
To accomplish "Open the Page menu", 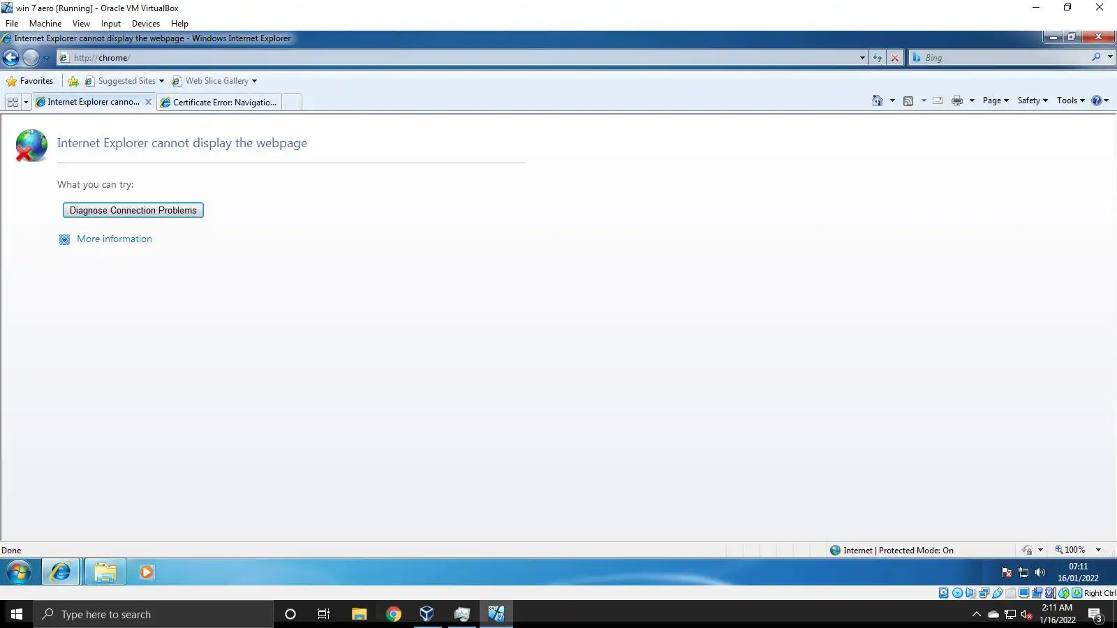I will tap(996, 100).
